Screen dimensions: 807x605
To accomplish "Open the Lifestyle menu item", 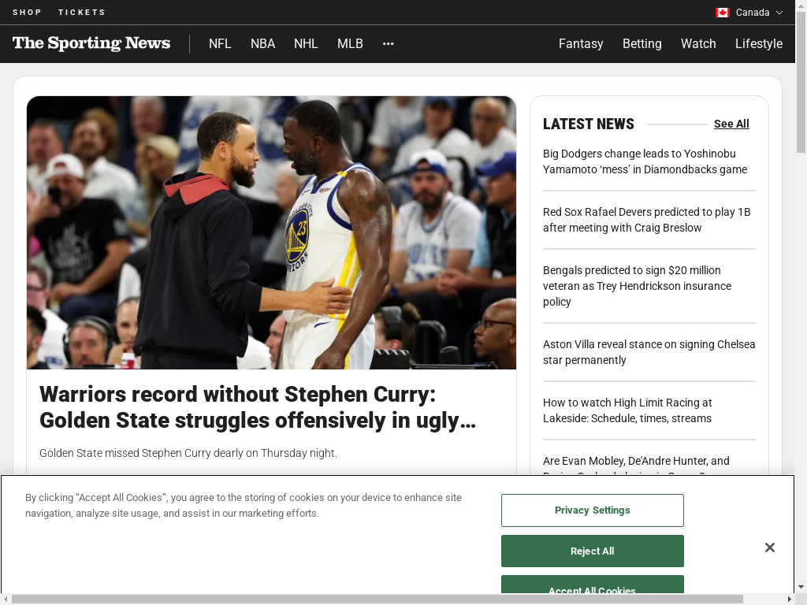I will (759, 44).
